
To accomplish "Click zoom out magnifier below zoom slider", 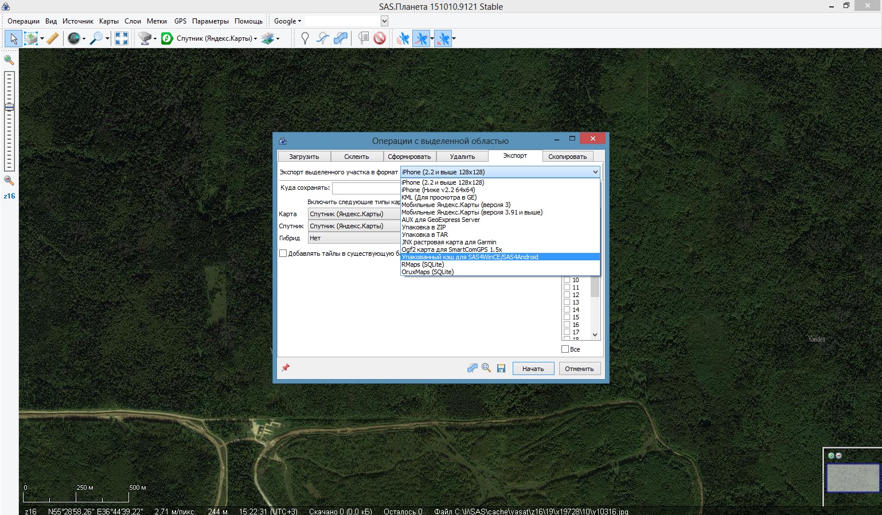I will (x=9, y=181).
